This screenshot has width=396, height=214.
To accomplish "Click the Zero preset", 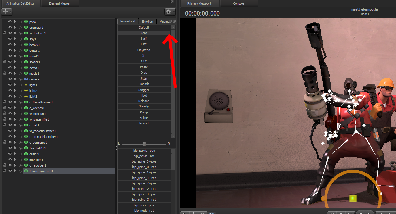I will 144,33.
